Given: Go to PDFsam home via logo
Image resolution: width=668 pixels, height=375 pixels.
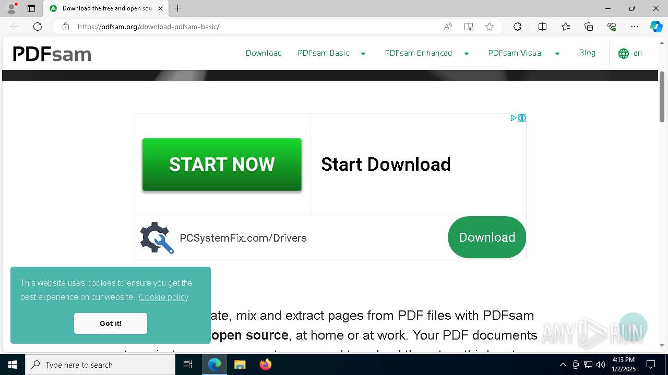Looking at the screenshot, I should (52, 54).
